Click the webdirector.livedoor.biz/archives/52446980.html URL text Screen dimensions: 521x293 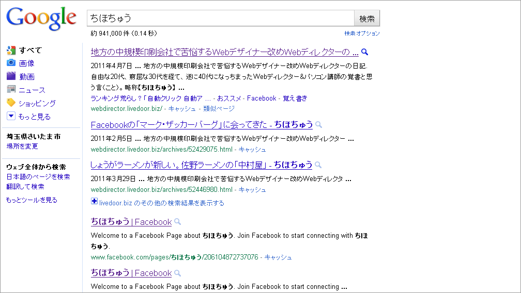161,190
